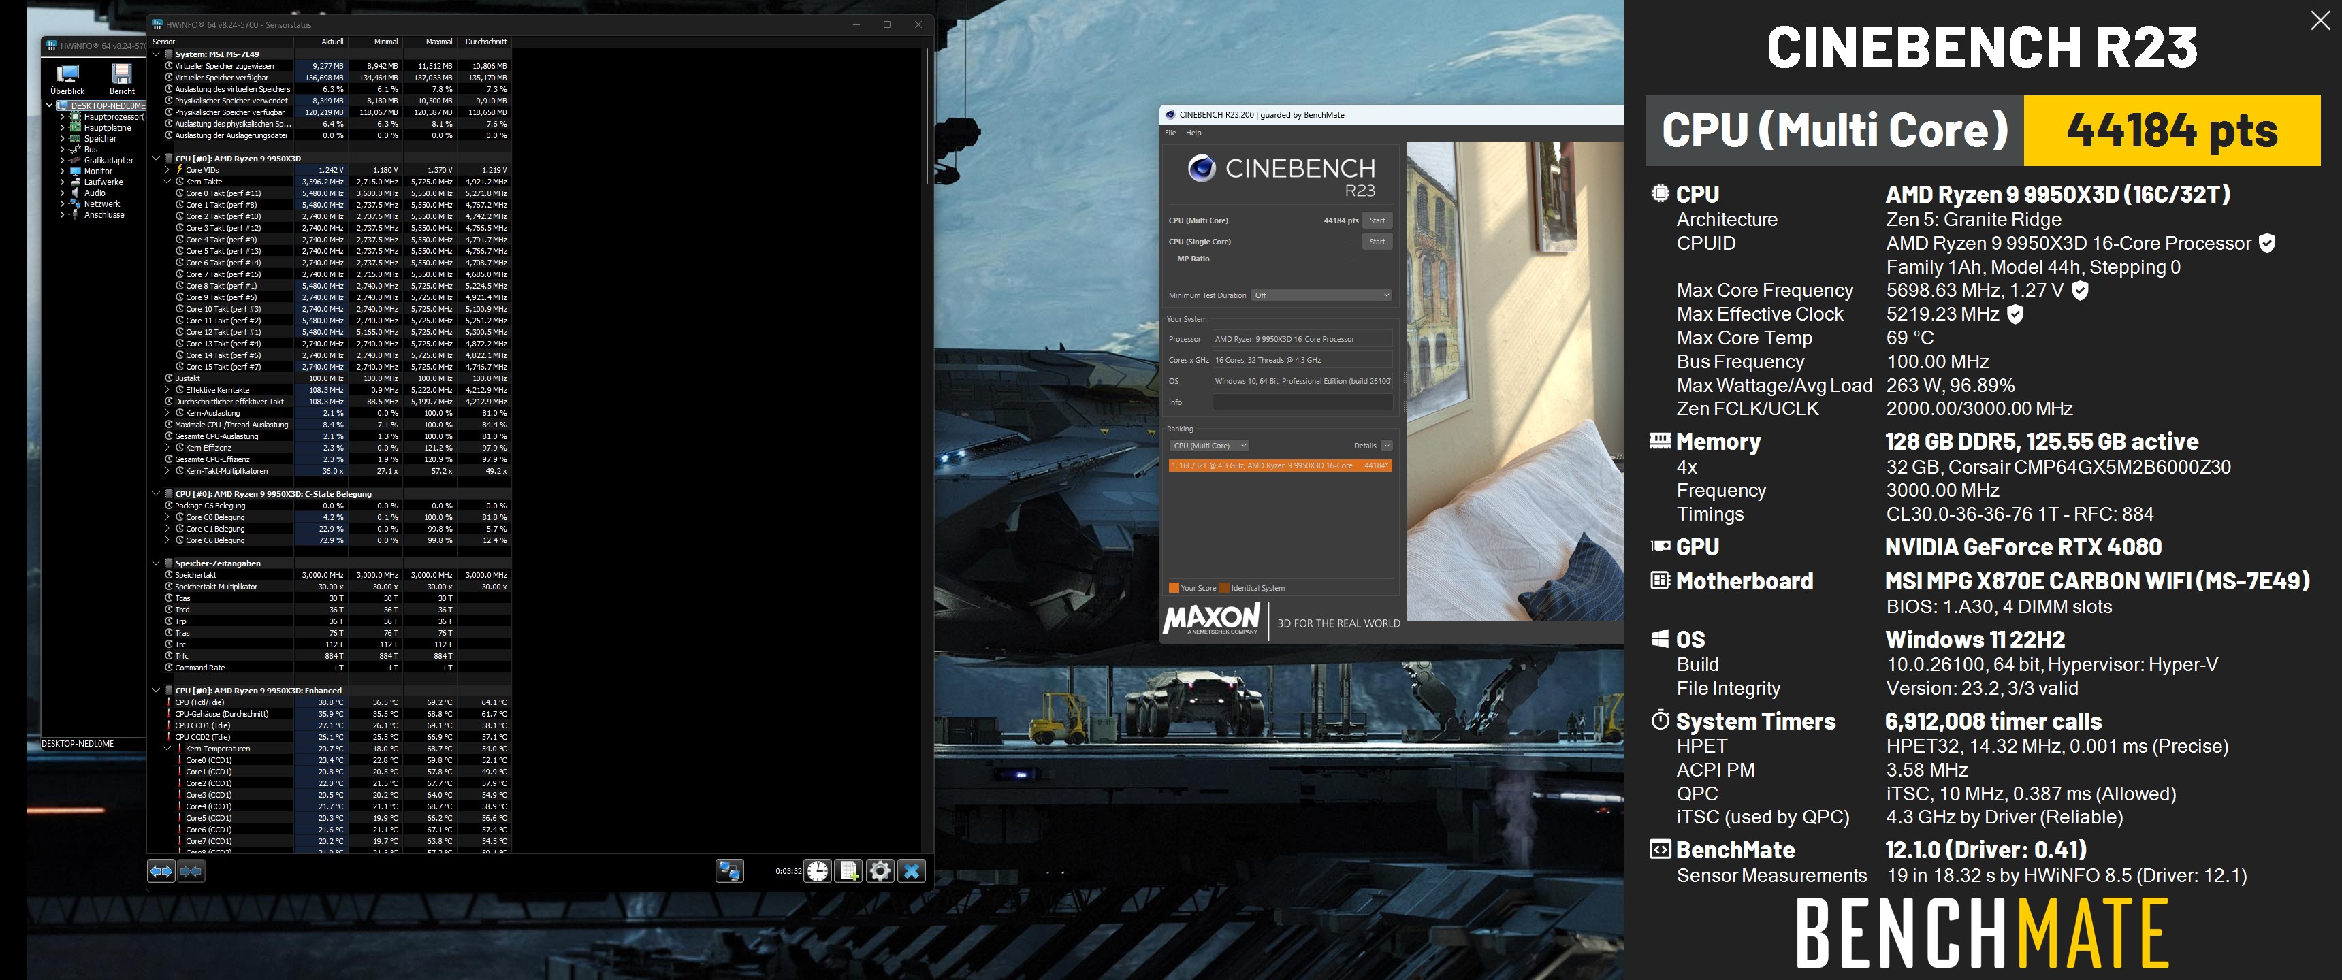2342x980 pixels.
Task: Expand columns with the left-right arrows button
Action: (x=161, y=871)
